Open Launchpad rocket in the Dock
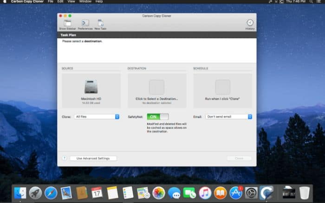 35,193
